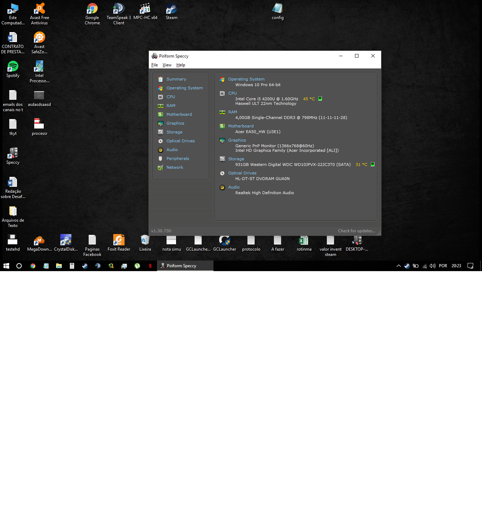482x514 pixels.
Task: Select Motherboard in the left panel
Action: click(x=179, y=114)
